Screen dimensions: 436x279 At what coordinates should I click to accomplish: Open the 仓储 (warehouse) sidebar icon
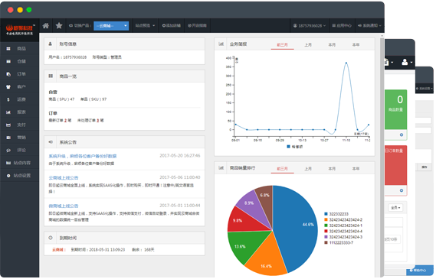8,61
